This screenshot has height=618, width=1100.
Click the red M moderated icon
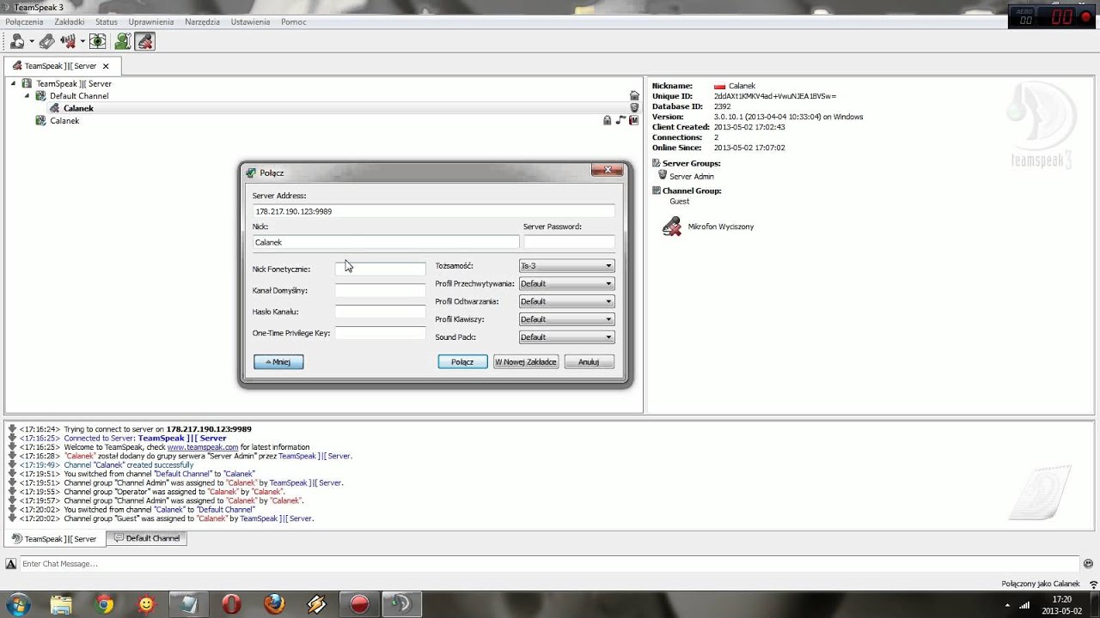[634, 121]
